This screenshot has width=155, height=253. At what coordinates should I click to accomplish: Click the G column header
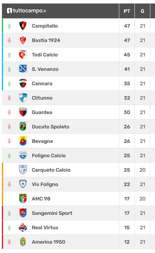pyautogui.click(x=143, y=11)
